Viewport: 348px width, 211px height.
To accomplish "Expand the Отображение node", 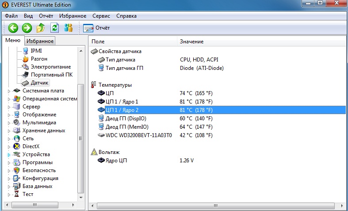I will pos(9,115).
